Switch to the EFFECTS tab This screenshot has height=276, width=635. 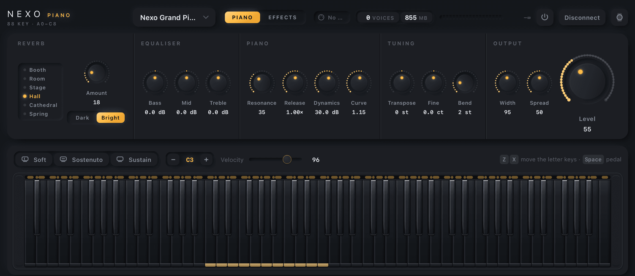point(282,17)
